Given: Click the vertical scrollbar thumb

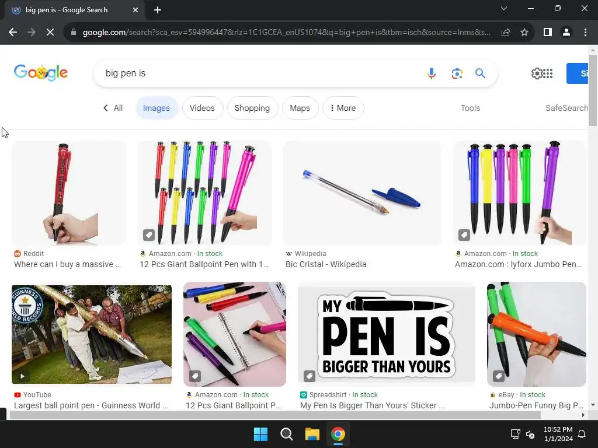Looking at the screenshot, I should click(x=593, y=90).
